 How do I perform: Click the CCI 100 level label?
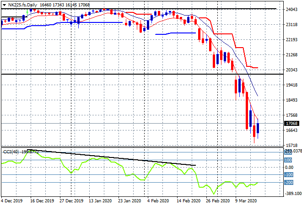point(288,160)
